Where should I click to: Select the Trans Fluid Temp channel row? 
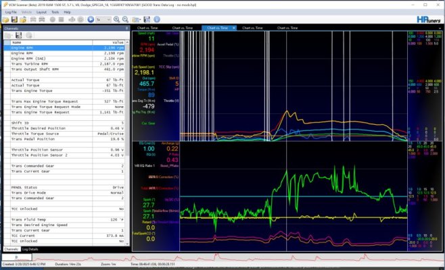[x=64, y=219]
